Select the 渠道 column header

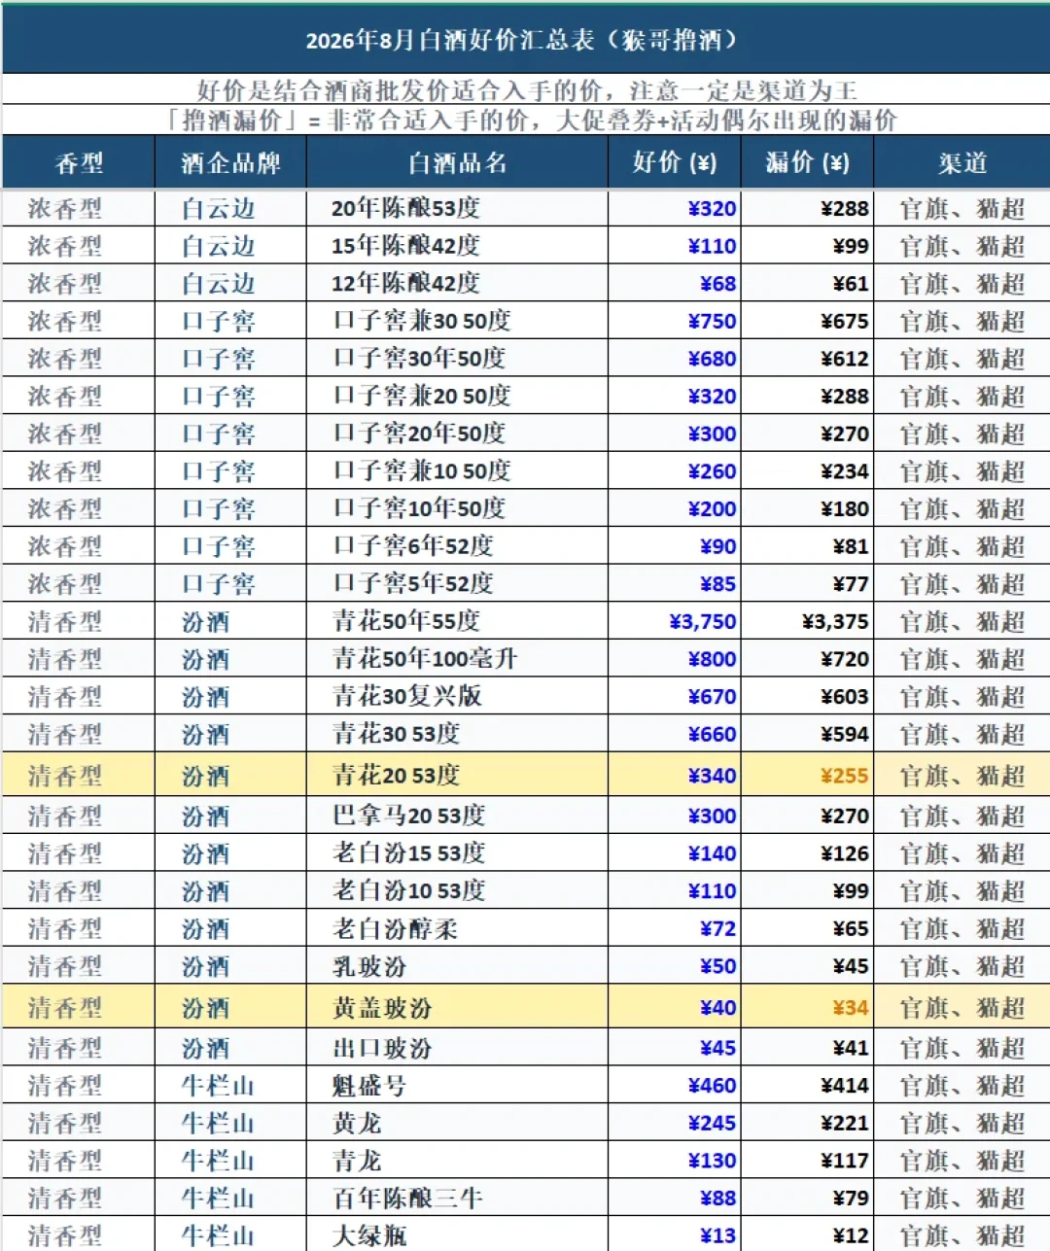(962, 162)
